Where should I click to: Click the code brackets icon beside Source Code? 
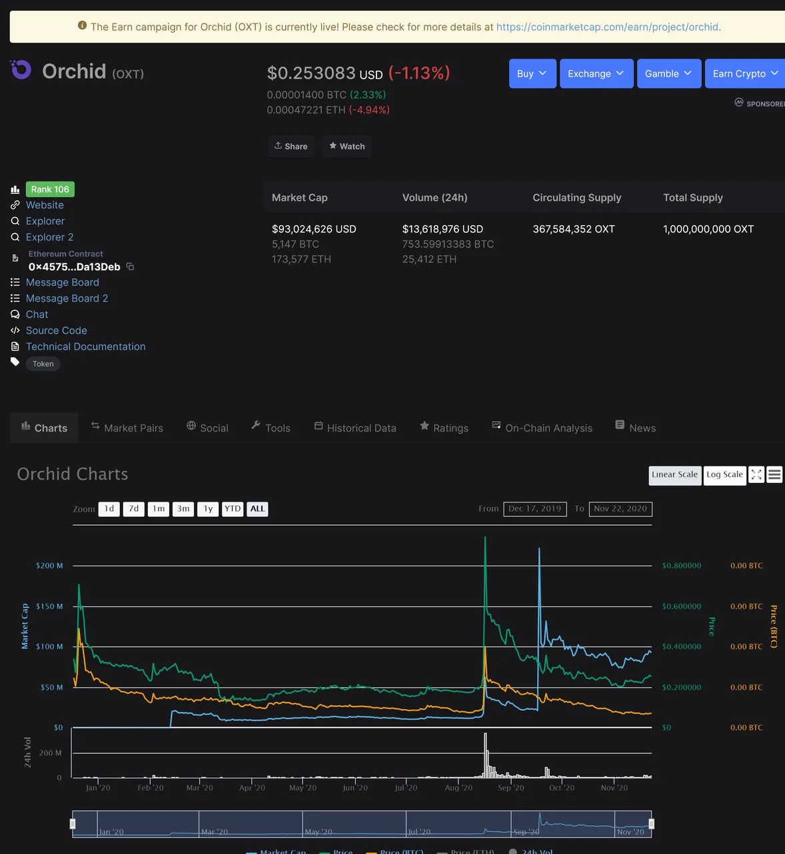(x=15, y=330)
